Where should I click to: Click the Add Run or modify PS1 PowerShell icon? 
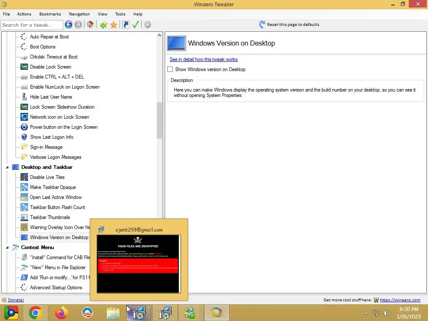pos(24,278)
